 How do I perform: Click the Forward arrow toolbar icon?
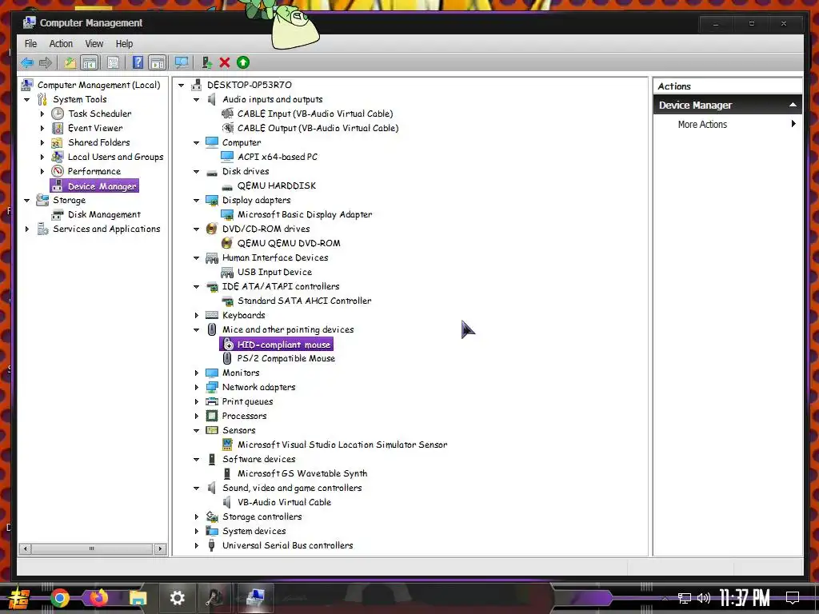[46, 63]
